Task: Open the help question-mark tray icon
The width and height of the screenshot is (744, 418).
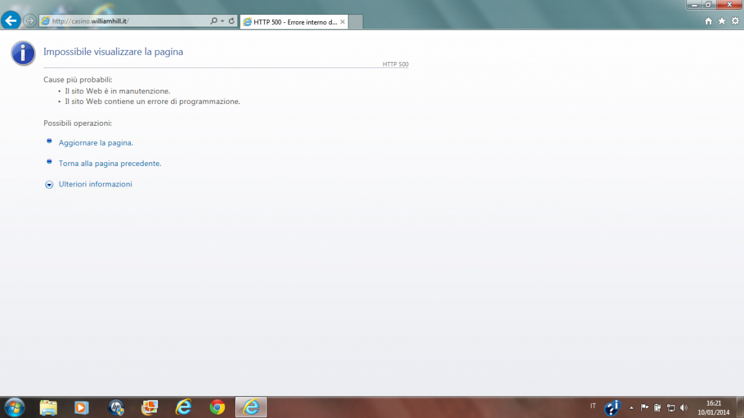Action: point(613,407)
